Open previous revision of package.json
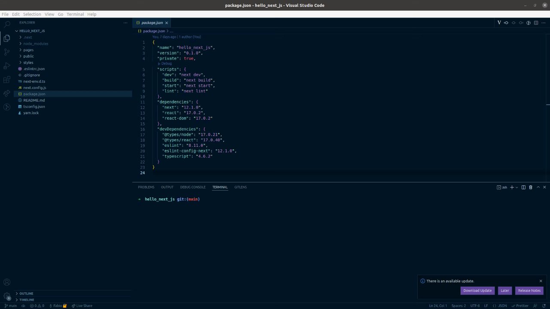This screenshot has width=550, height=309. (506, 23)
